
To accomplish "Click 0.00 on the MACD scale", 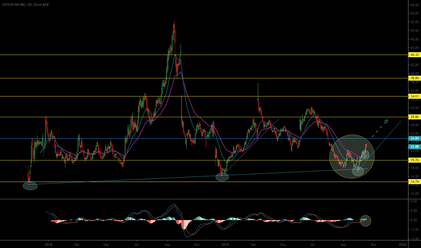I will tap(414, 220).
